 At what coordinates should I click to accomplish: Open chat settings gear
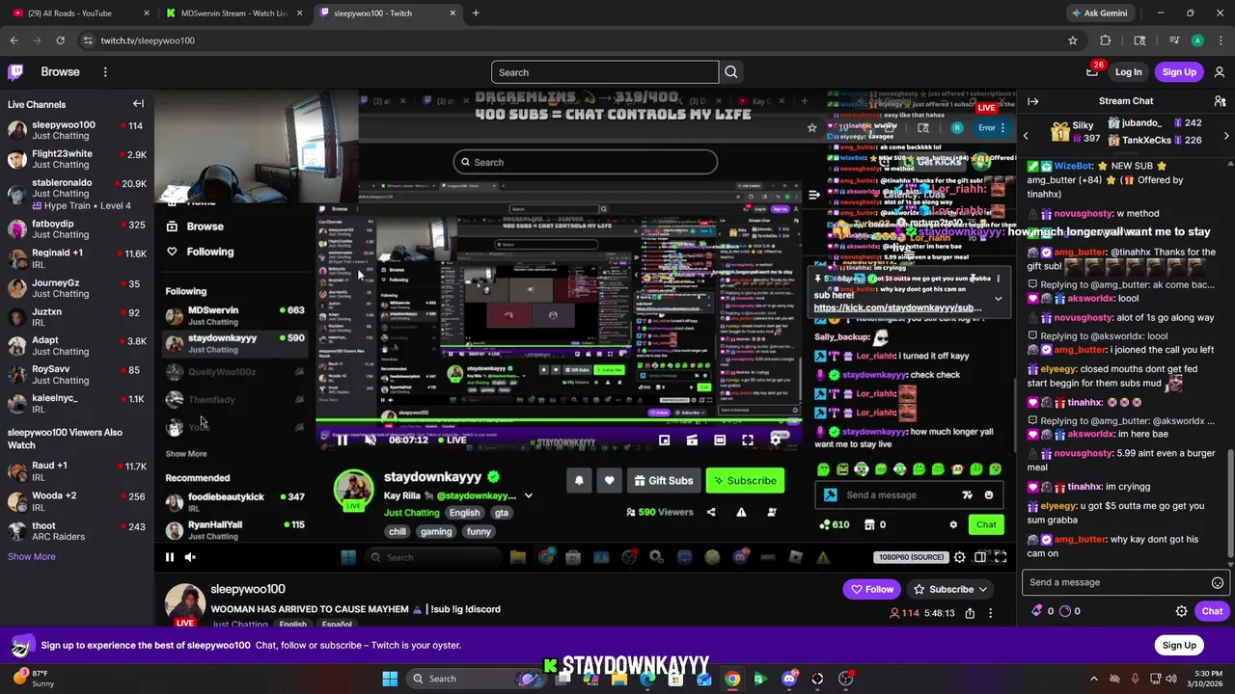tap(1181, 611)
